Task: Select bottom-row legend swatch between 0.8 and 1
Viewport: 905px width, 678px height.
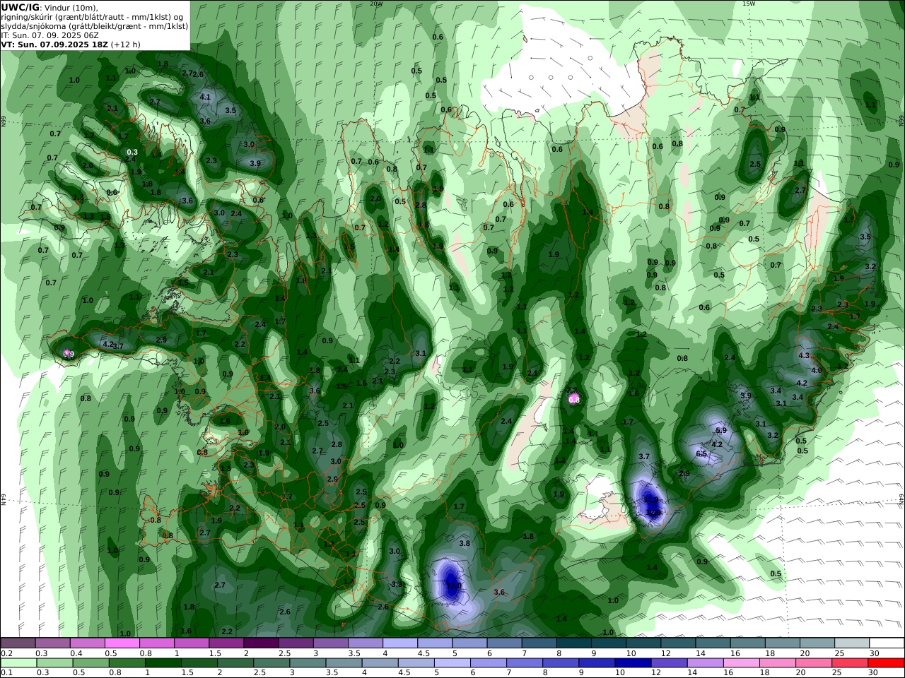Action: coord(127,663)
